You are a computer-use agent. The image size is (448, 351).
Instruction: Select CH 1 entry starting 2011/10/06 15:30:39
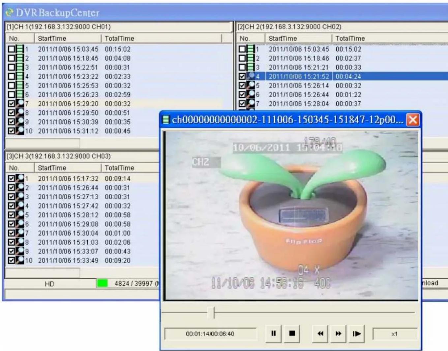[x=82, y=122]
